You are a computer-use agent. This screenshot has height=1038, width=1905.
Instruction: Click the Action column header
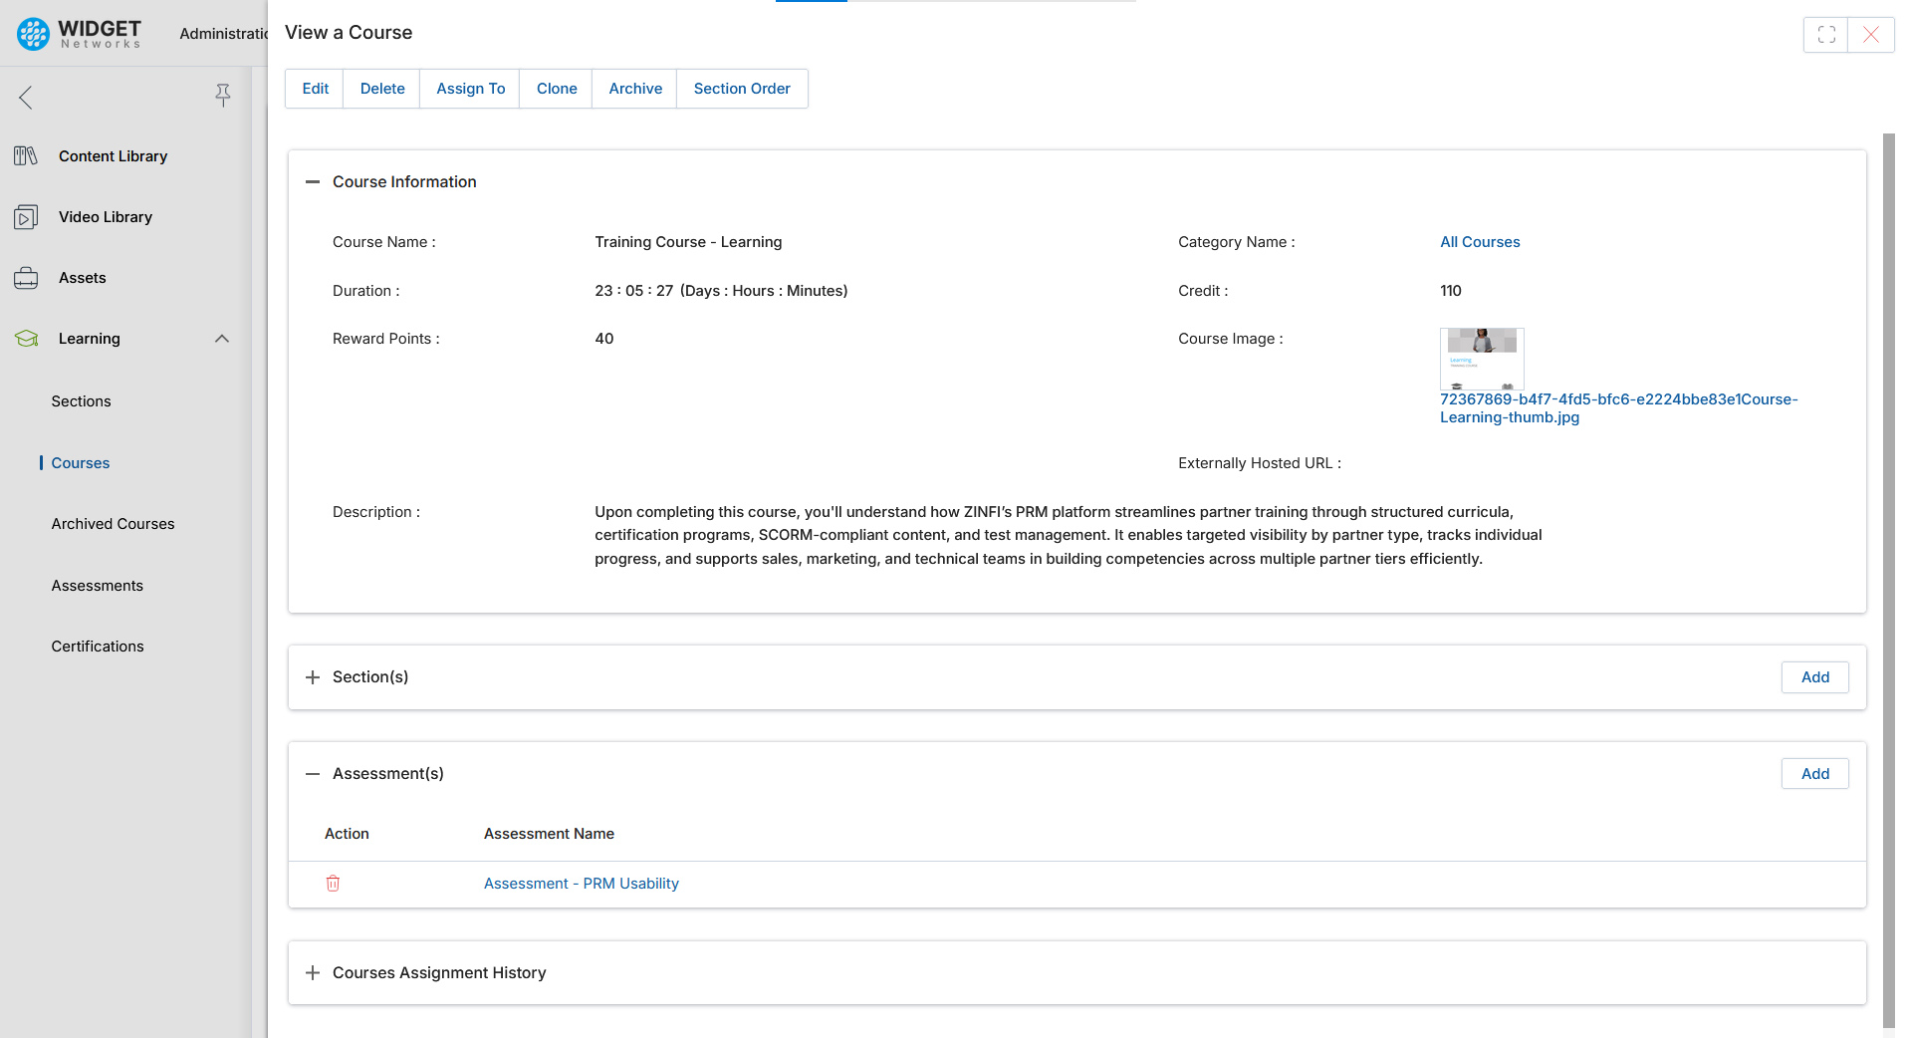pyautogui.click(x=347, y=834)
